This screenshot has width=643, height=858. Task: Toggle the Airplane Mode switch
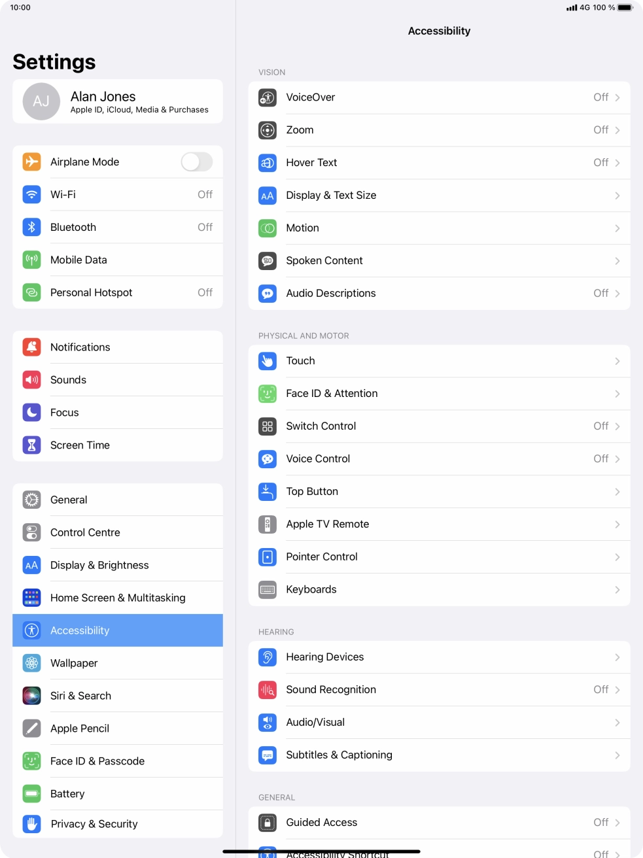pos(197,162)
